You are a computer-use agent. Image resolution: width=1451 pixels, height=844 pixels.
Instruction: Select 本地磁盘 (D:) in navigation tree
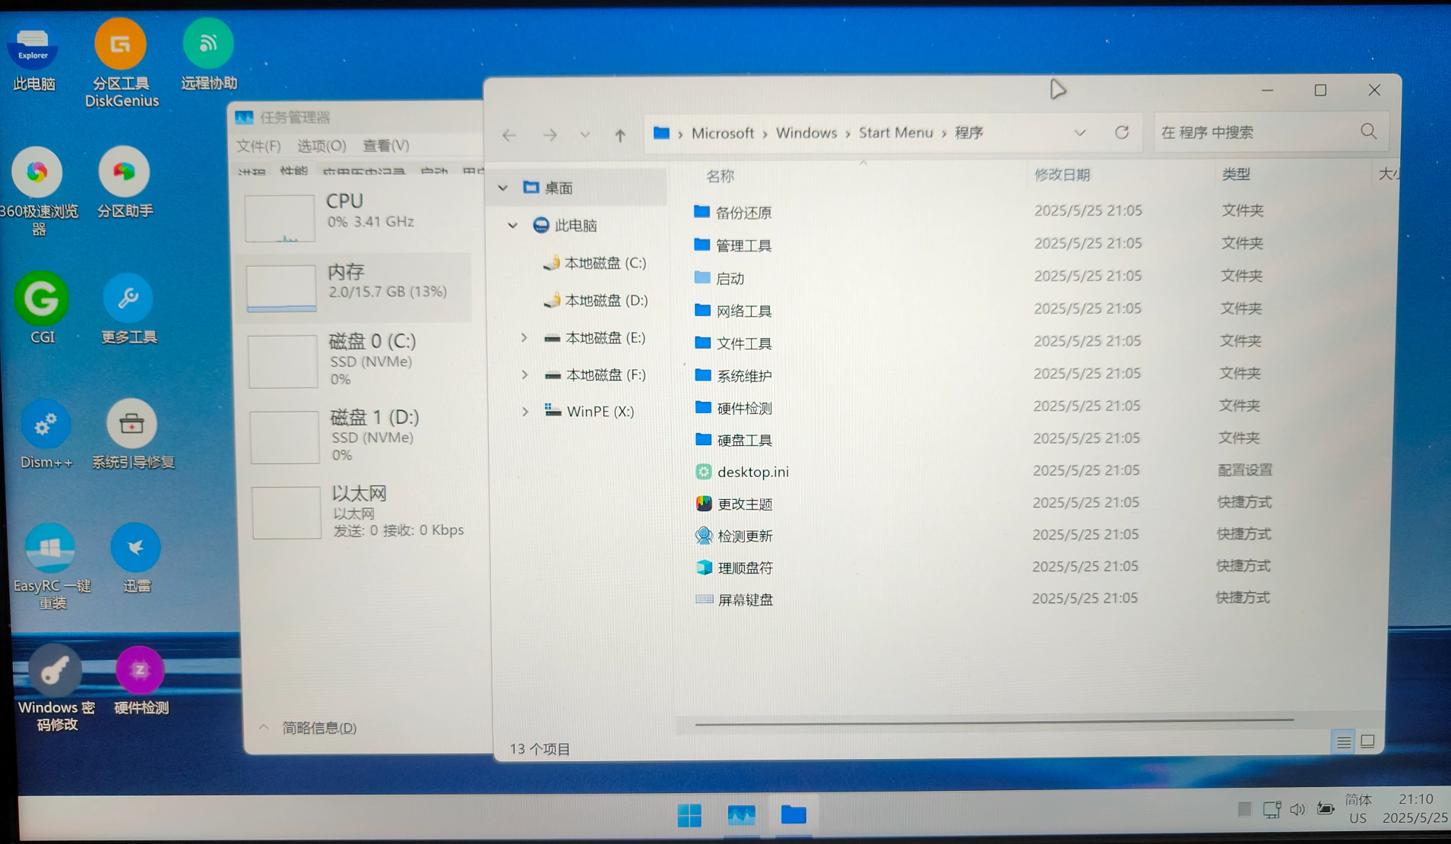coord(596,300)
